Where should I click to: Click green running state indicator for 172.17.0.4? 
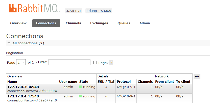click(81, 96)
